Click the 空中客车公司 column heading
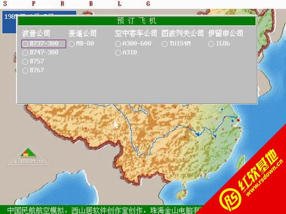The image size is (286, 214). click(x=136, y=33)
